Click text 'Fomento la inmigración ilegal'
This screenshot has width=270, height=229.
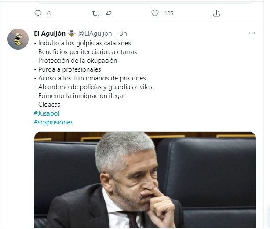(81, 96)
